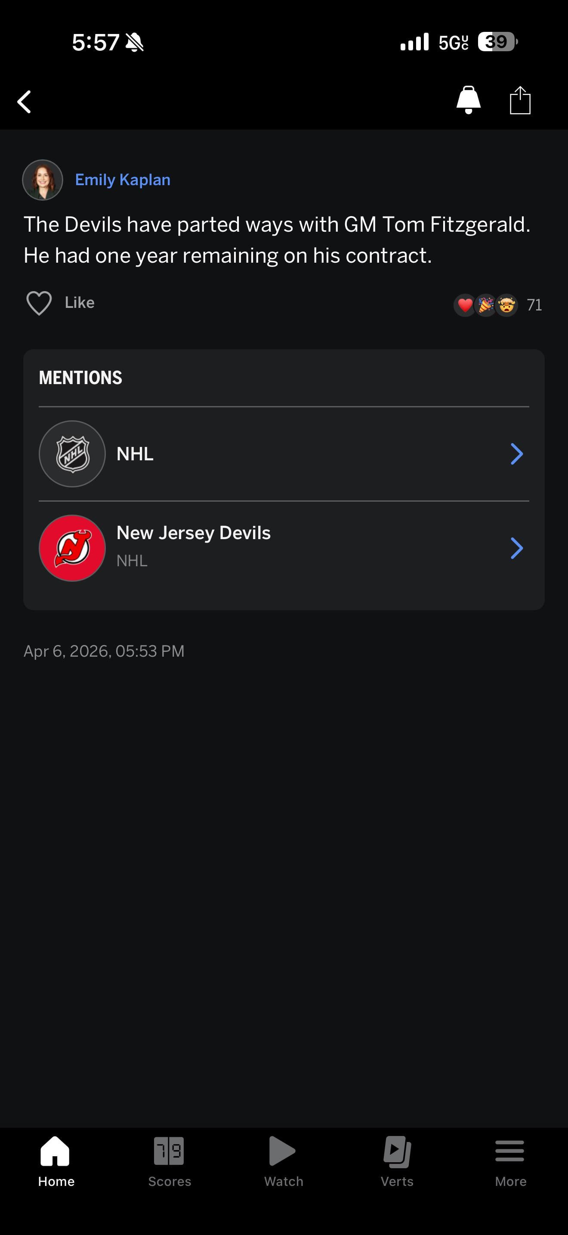This screenshot has height=1235, width=568.
Task: Tap Emily Kaplan's profile photo
Action: (43, 180)
